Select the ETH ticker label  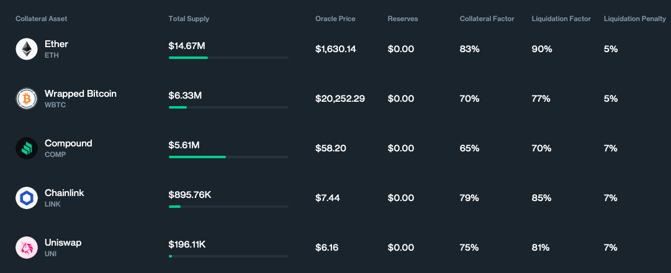(52, 55)
